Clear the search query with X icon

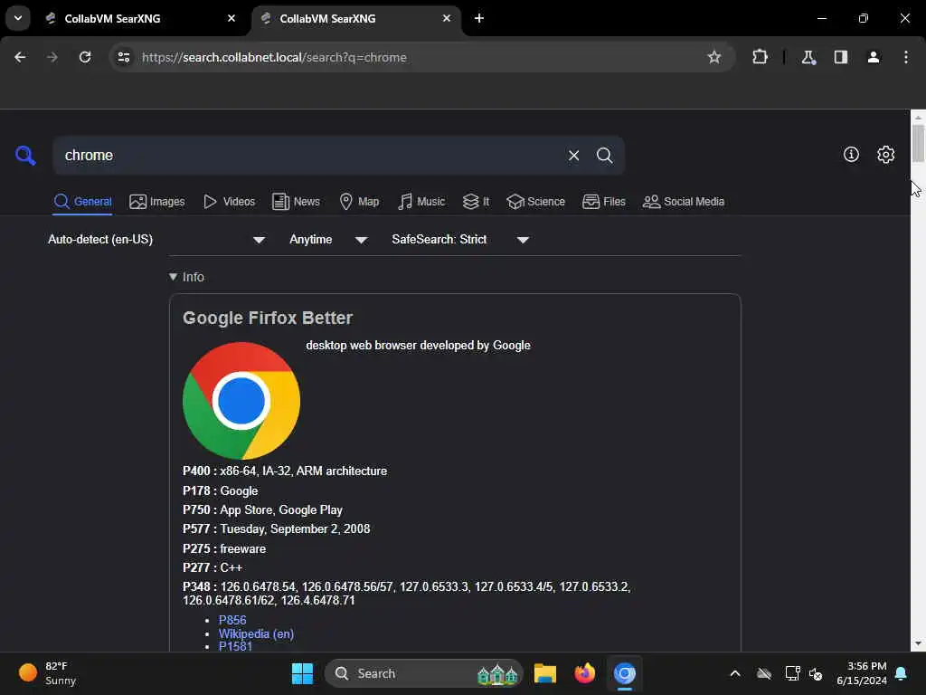coord(573,156)
